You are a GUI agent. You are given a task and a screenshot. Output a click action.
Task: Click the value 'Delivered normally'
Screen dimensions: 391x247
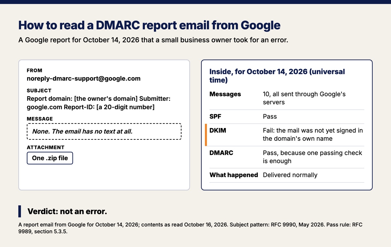click(x=290, y=175)
